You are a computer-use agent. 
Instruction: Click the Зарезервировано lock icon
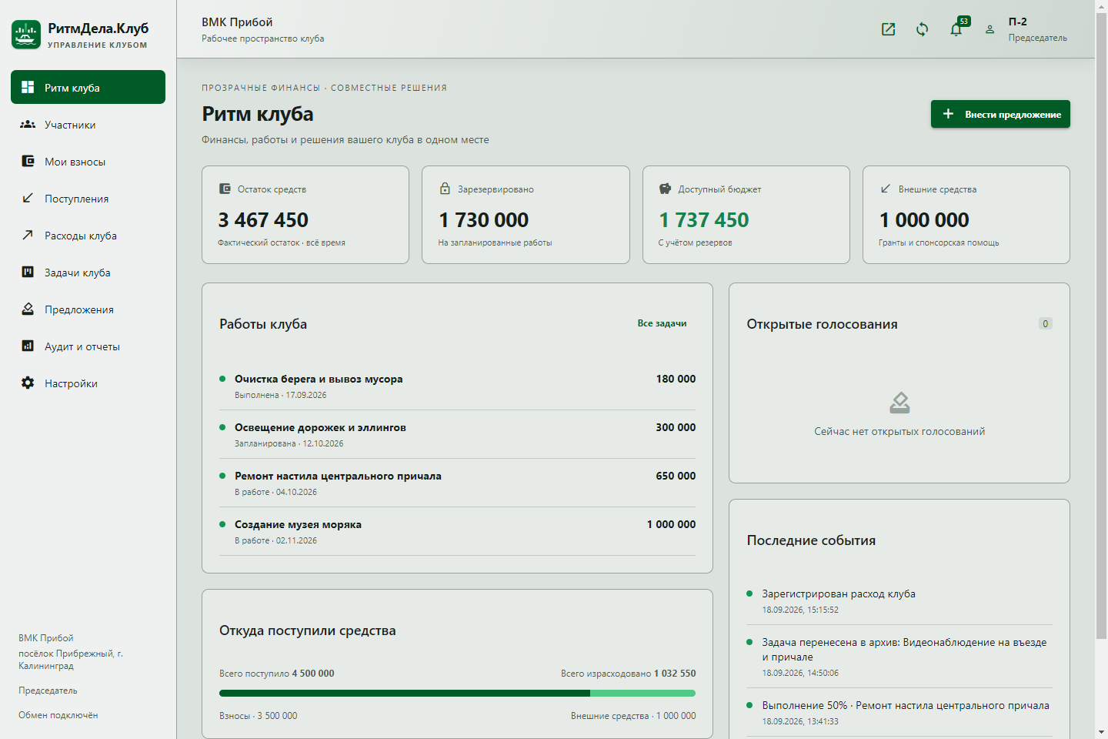(x=445, y=189)
